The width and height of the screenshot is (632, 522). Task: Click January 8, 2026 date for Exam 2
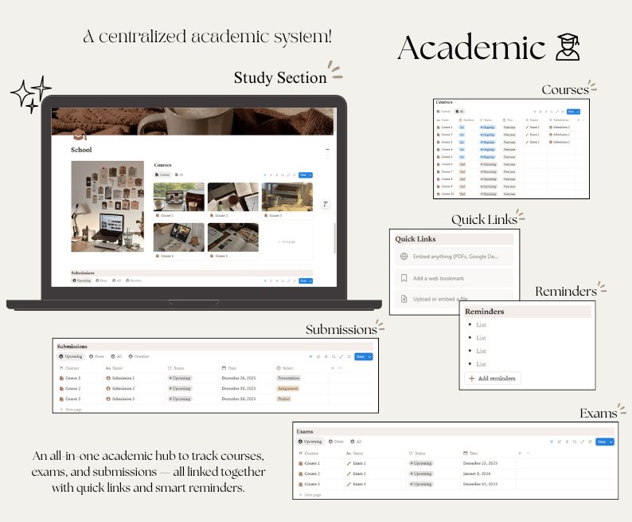point(477,473)
